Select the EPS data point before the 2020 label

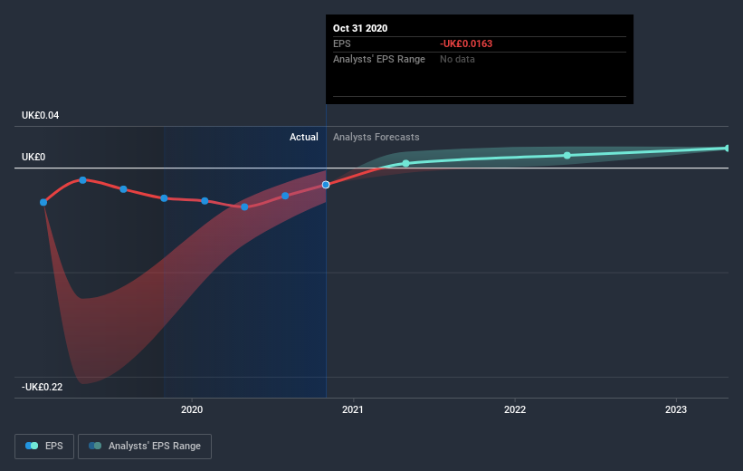tap(164, 198)
